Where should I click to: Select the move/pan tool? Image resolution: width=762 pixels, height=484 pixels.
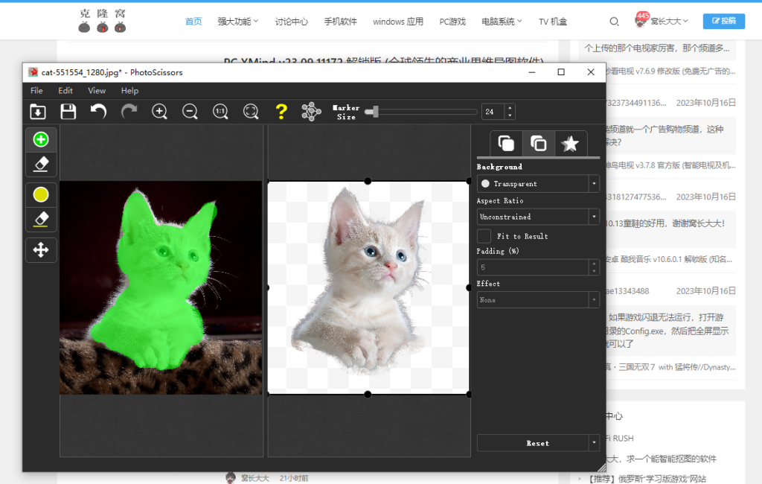[41, 250]
